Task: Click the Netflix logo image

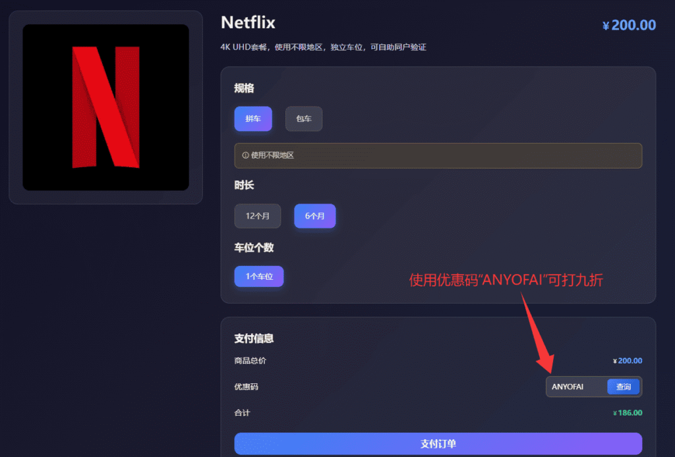Action: [x=105, y=105]
